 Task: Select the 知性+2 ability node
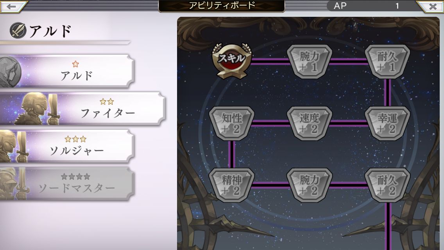(232, 123)
